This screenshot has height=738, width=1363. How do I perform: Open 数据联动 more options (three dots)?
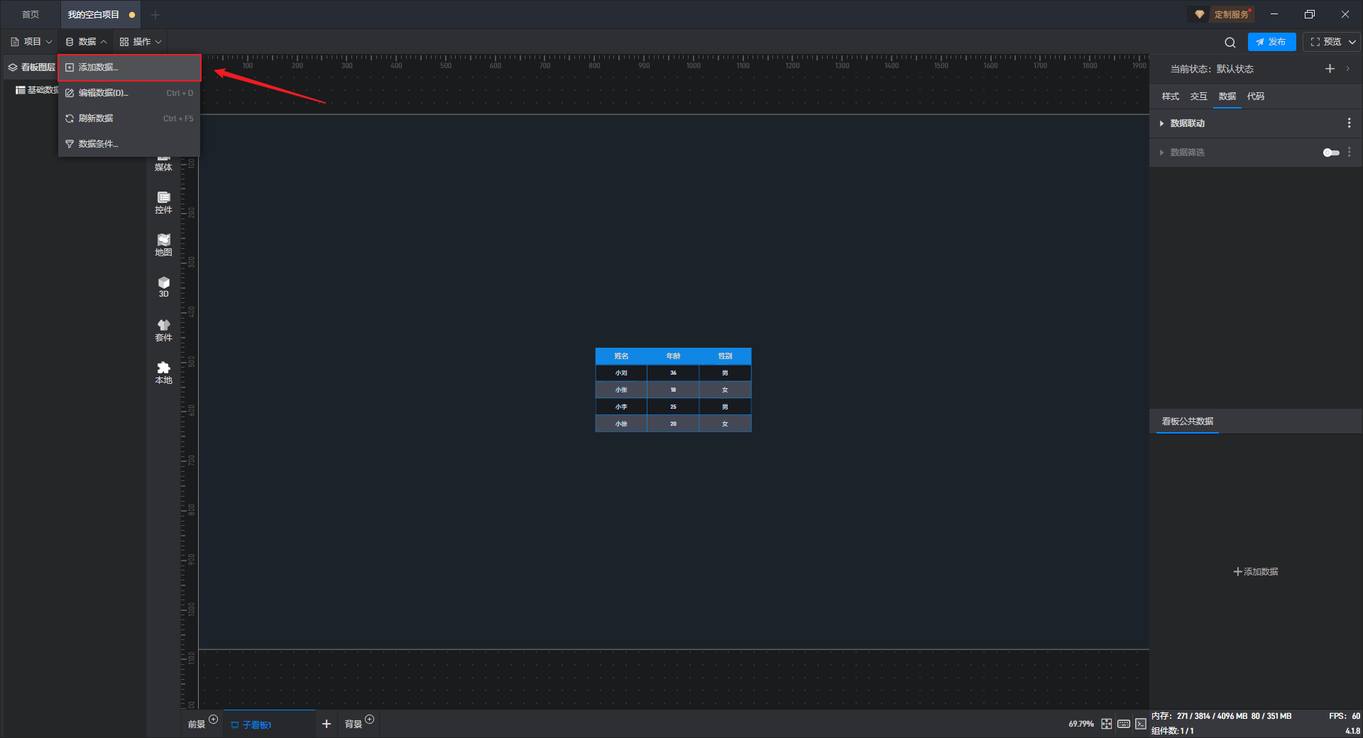(1349, 123)
